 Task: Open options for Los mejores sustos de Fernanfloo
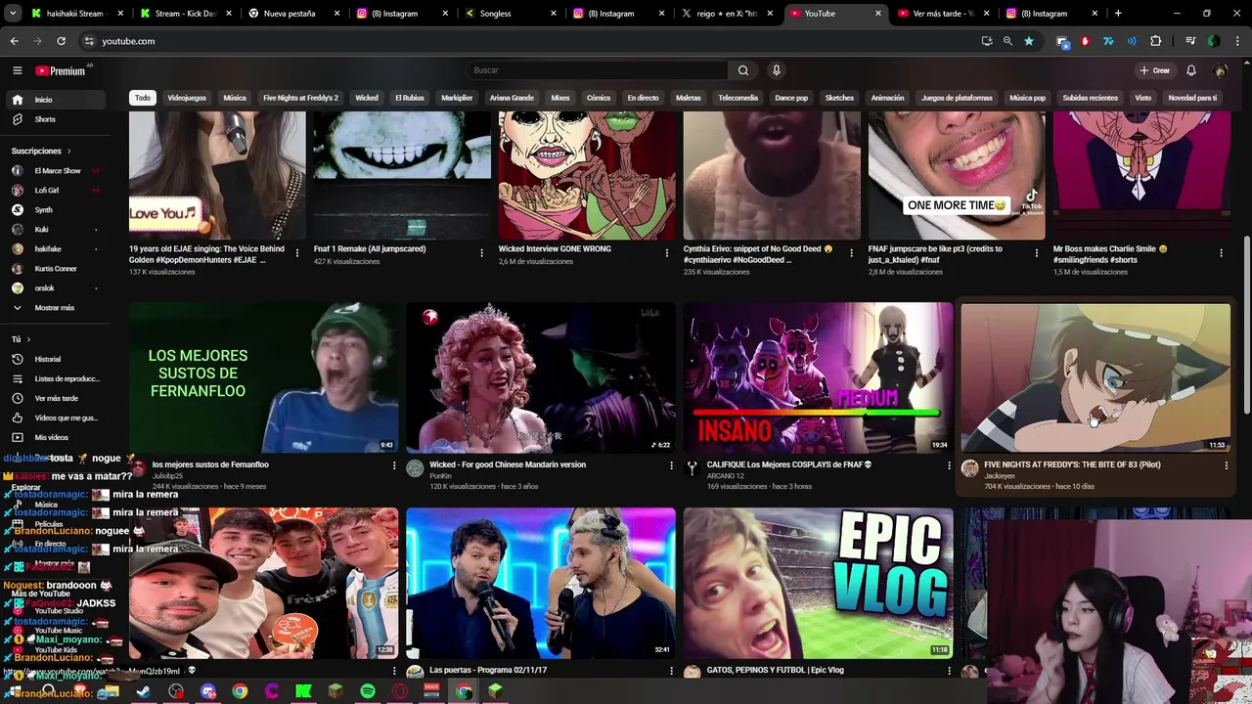tap(394, 465)
